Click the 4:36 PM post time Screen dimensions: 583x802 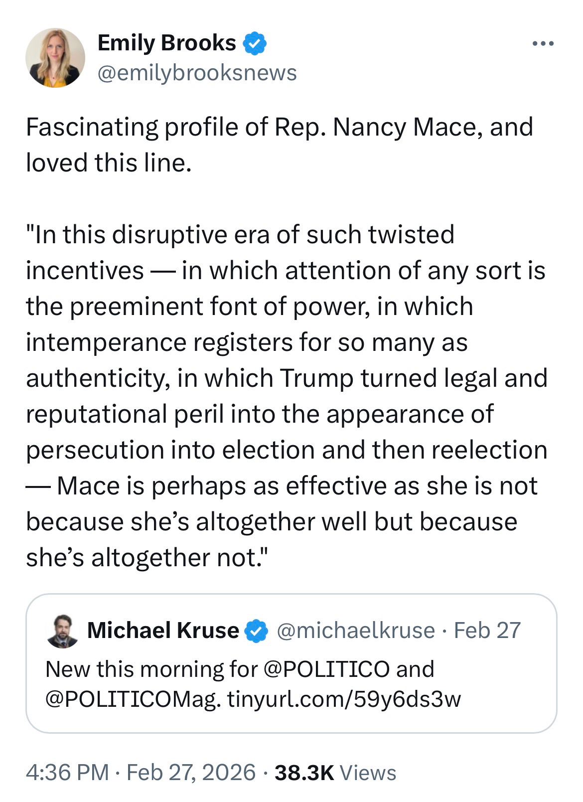pos(67,773)
